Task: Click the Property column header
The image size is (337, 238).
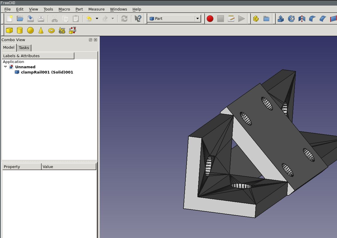Action: point(22,167)
